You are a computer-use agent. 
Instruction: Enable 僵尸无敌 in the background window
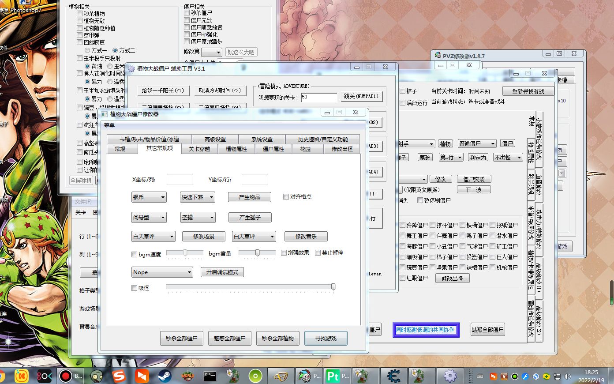click(x=187, y=20)
